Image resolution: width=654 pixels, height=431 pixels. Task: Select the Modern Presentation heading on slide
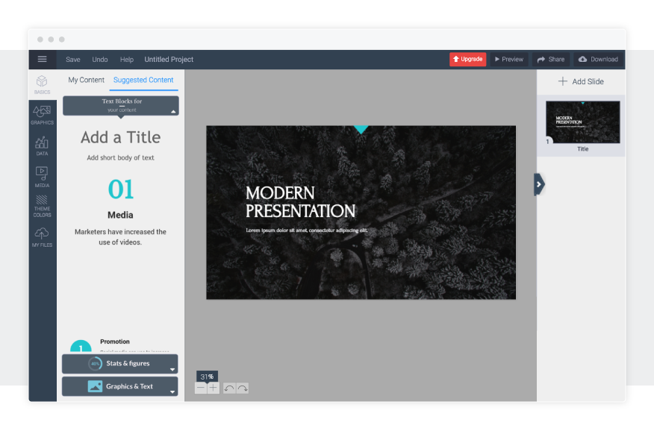click(x=300, y=202)
